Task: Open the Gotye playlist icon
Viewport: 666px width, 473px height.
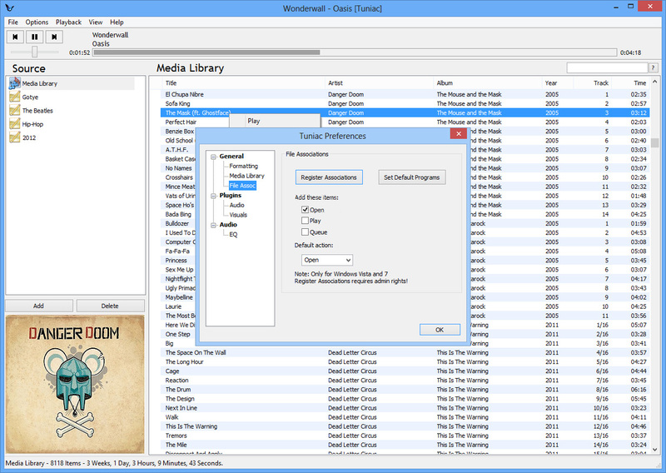Action: click(15, 97)
